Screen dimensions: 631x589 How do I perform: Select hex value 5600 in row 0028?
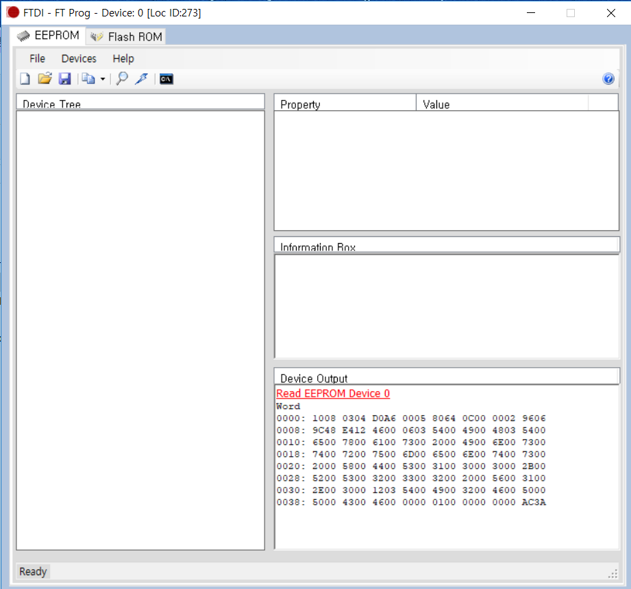504,478
